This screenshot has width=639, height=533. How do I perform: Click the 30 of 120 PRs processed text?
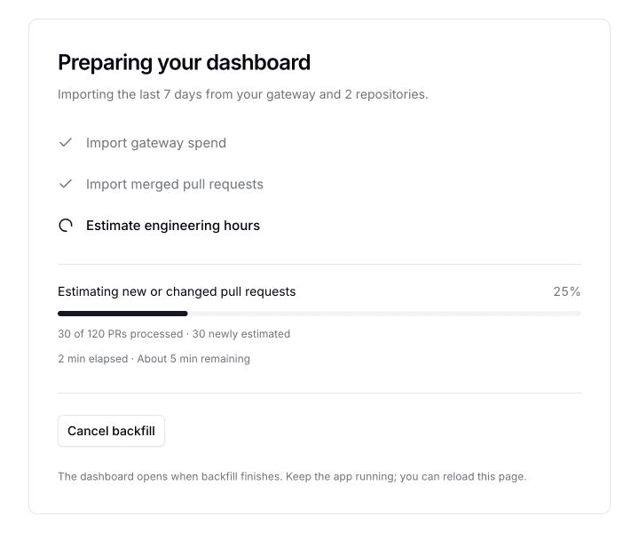(x=120, y=334)
